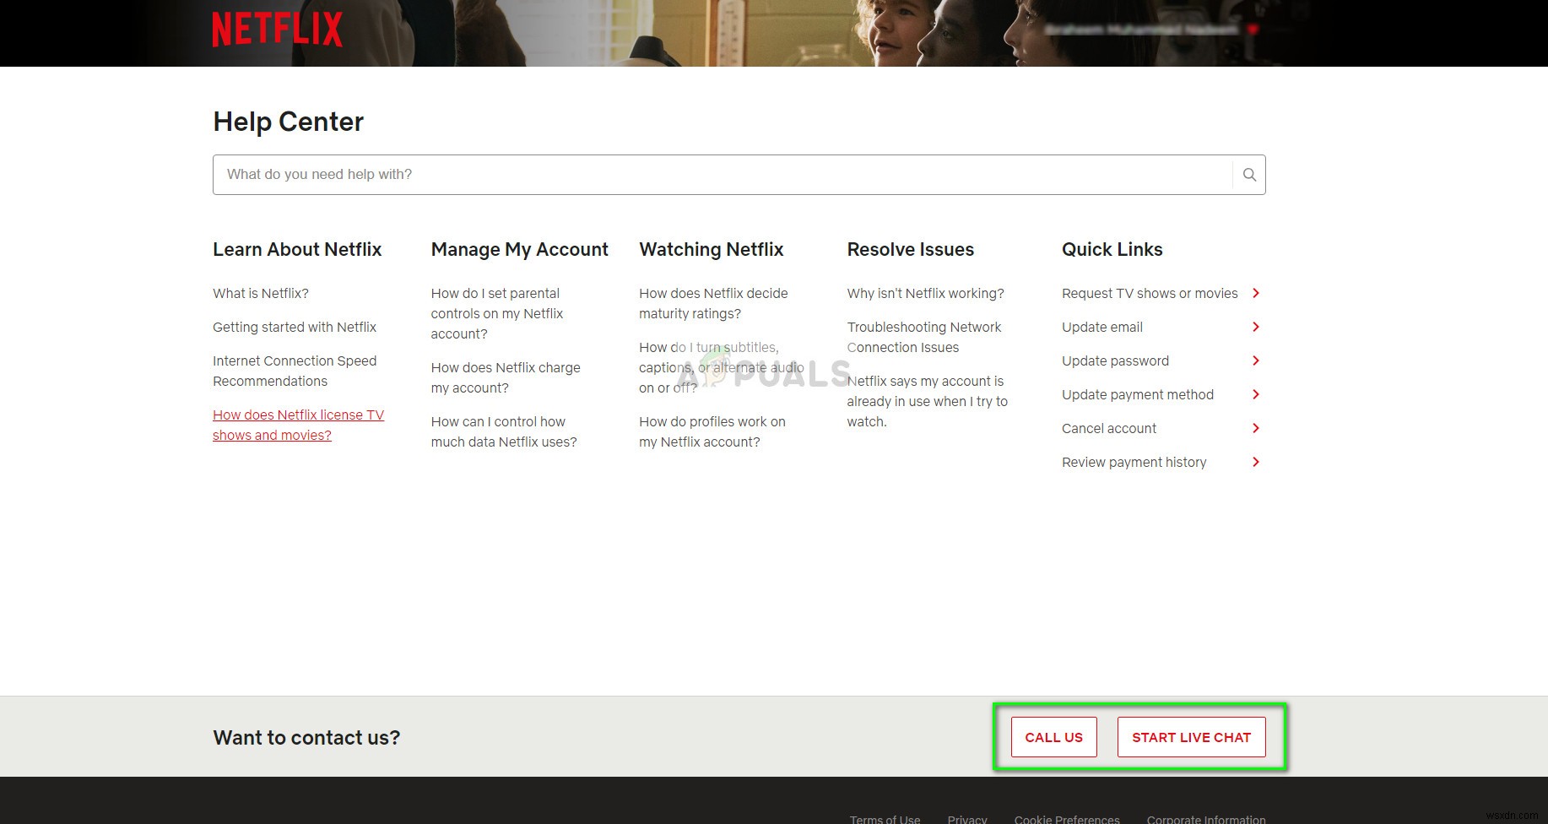Viewport: 1548px width, 824px height.
Task: Click chevron beside Update password
Action: (x=1256, y=360)
